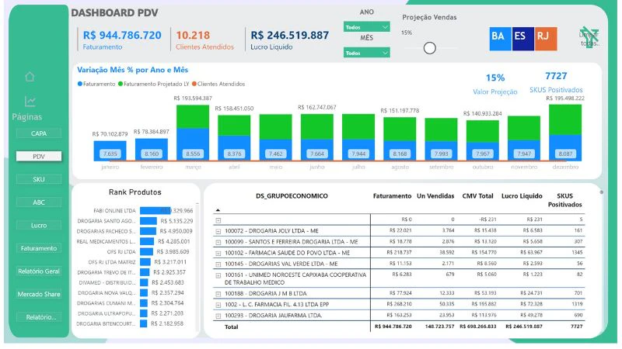The width and height of the screenshot is (622, 349).
Task: Click the OFS RJ LTDA MATRIZ bar
Action: tap(145, 262)
